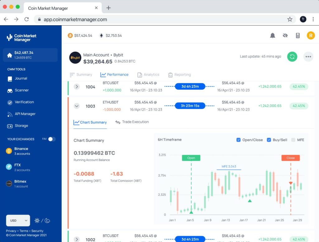Click the Coin Market Manager logo
Image resolution: width=319 pixels, height=242 pixels.
click(21, 38)
